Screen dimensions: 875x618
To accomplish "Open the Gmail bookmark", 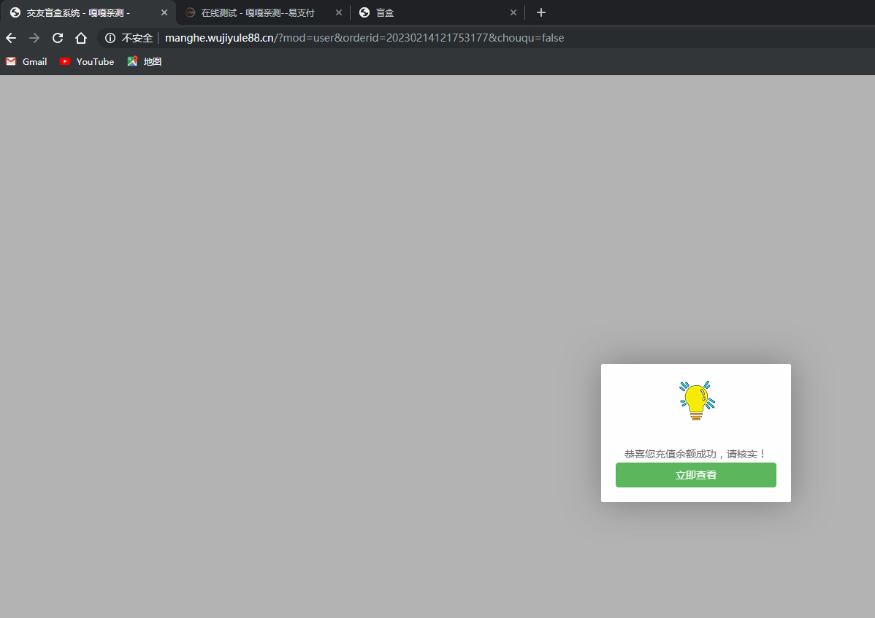I will click(x=26, y=62).
